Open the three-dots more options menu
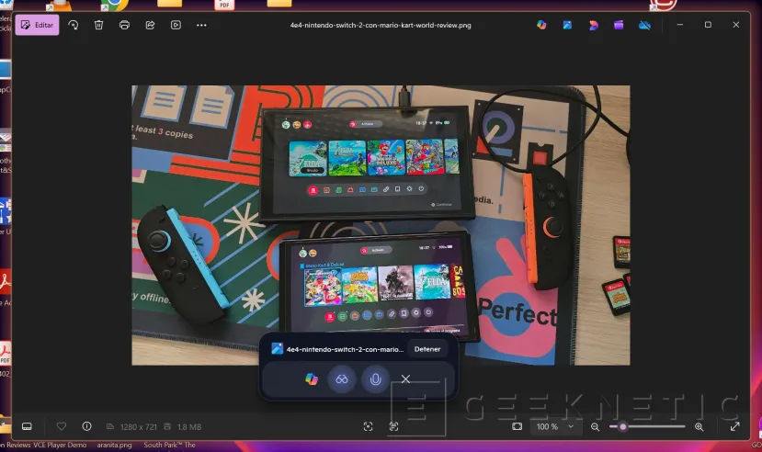The width and height of the screenshot is (762, 452). 201,25
